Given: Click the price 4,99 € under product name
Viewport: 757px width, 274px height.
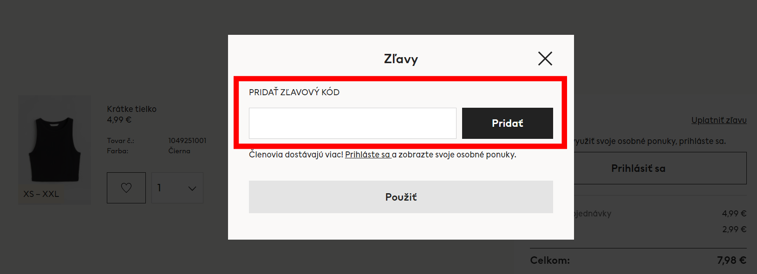Looking at the screenshot, I should (x=118, y=119).
